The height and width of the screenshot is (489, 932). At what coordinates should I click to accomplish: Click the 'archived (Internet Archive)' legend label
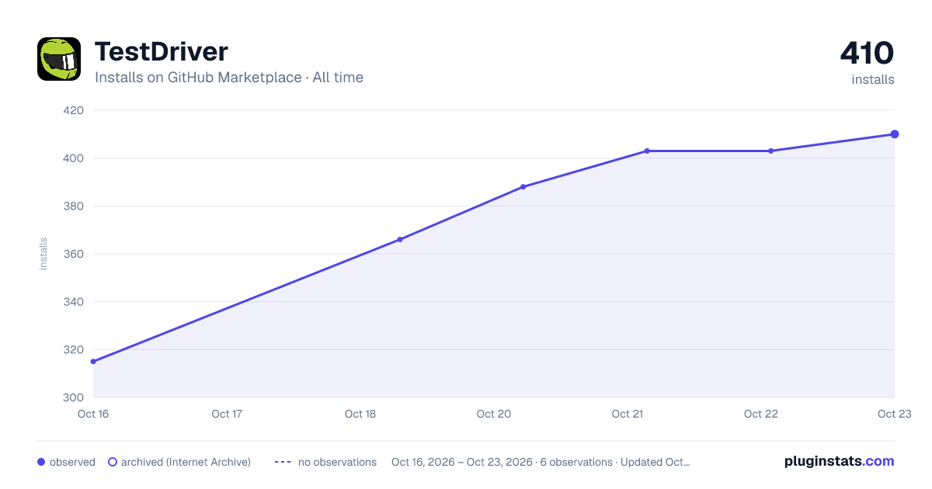(x=186, y=462)
